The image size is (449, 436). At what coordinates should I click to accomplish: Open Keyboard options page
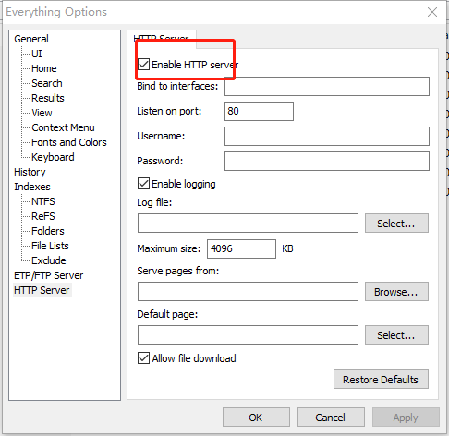[x=53, y=157]
